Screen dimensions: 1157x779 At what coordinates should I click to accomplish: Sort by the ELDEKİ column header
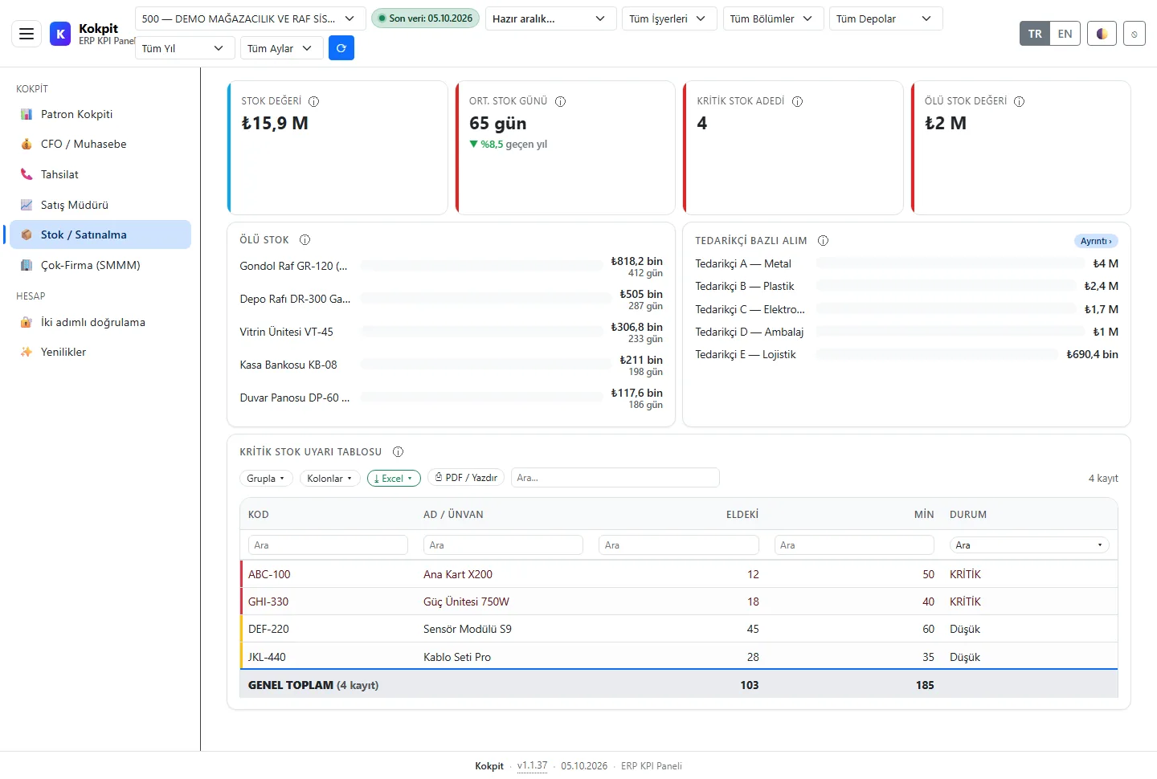tap(742, 514)
